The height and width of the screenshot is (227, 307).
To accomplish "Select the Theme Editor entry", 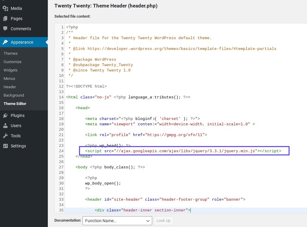I will coord(15,103).
